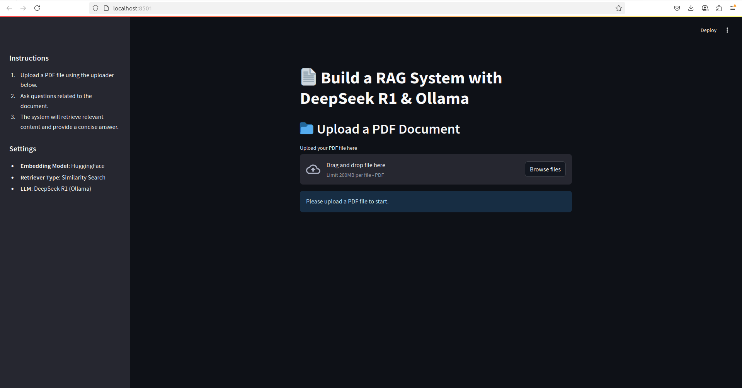Click the Browse files button
742x388 pixels.
coord(545,169)
